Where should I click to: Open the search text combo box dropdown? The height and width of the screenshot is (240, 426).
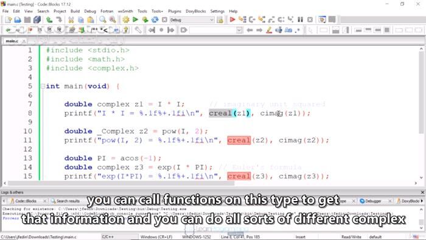(239, 30)
